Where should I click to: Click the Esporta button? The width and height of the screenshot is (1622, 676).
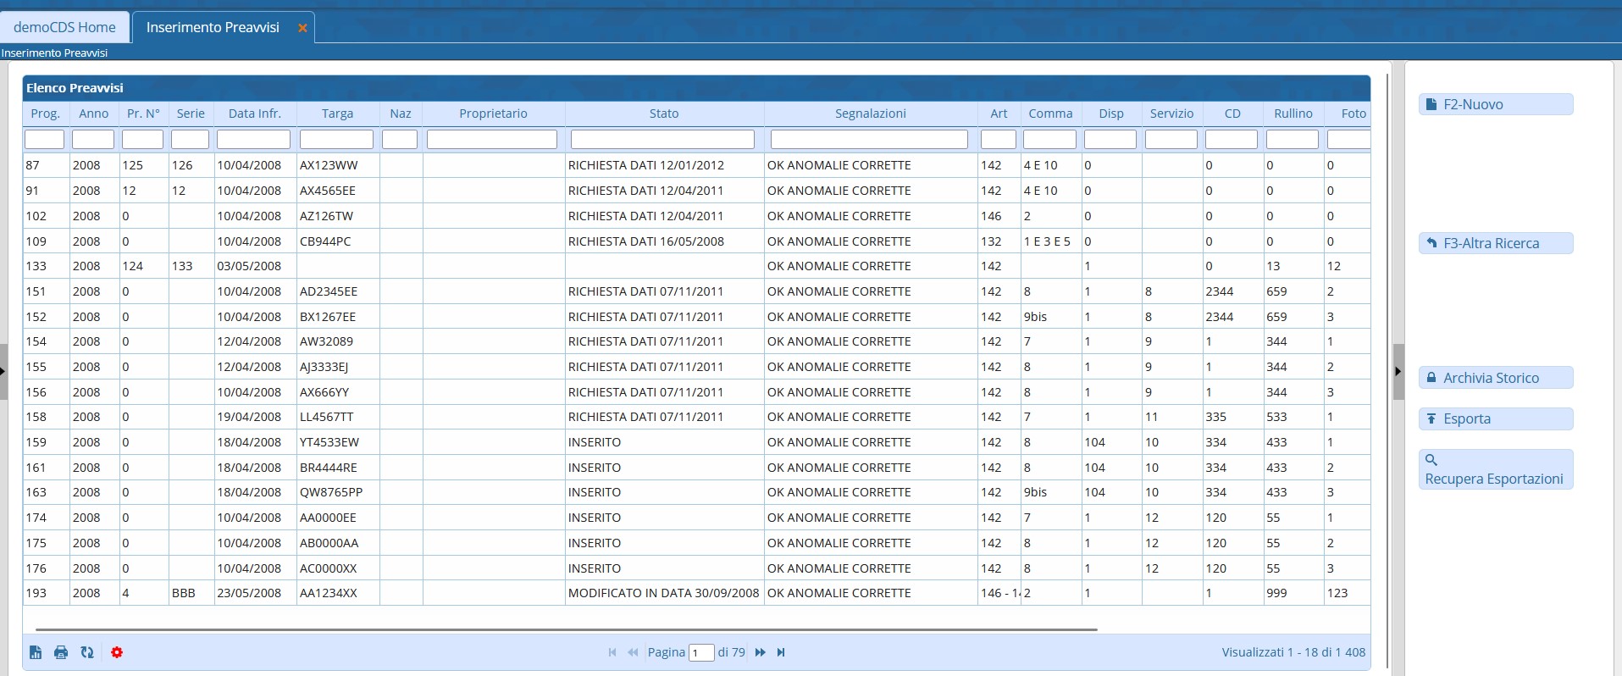click(x=1495, y=418)
